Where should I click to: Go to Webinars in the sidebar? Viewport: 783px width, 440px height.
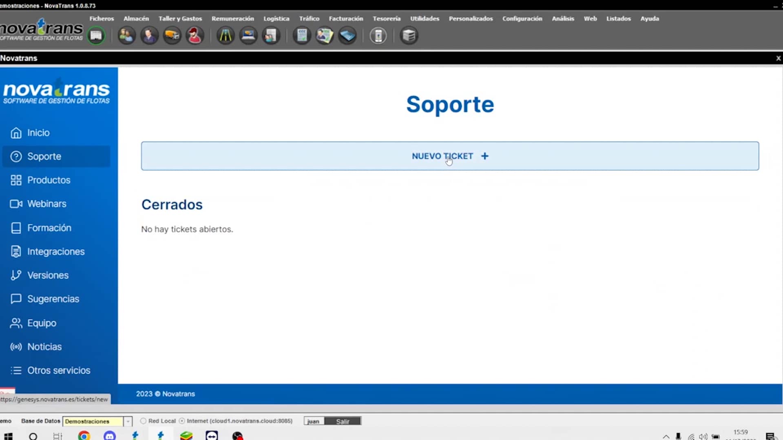tap(46, 204)
